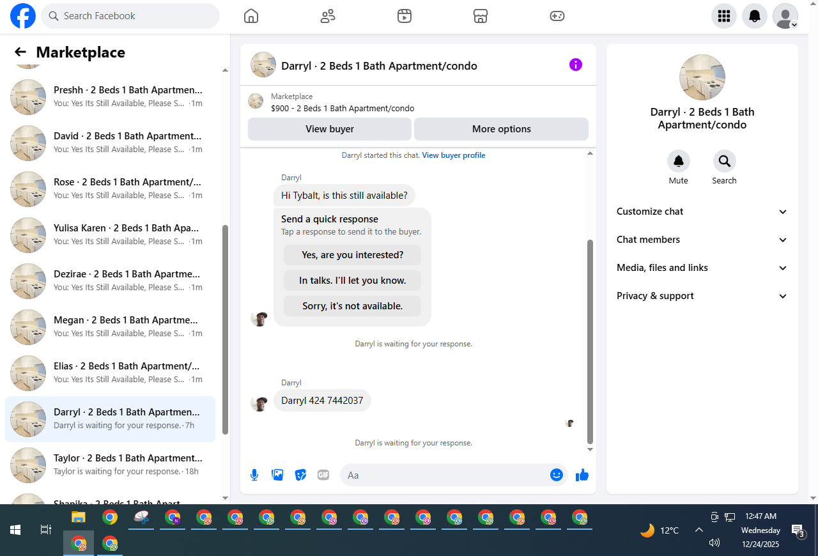The height and width of the screenshot is (556, 818).
Task: Click the View buyer button
Action: (x=330, y=129)
